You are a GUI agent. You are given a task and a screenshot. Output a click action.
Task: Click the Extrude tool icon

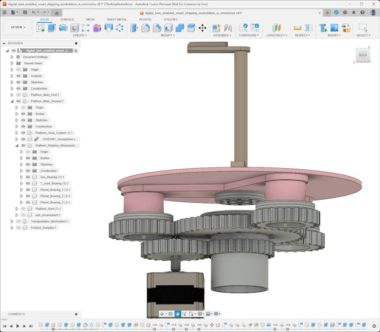pyautogui.click(x=52, y=28)
